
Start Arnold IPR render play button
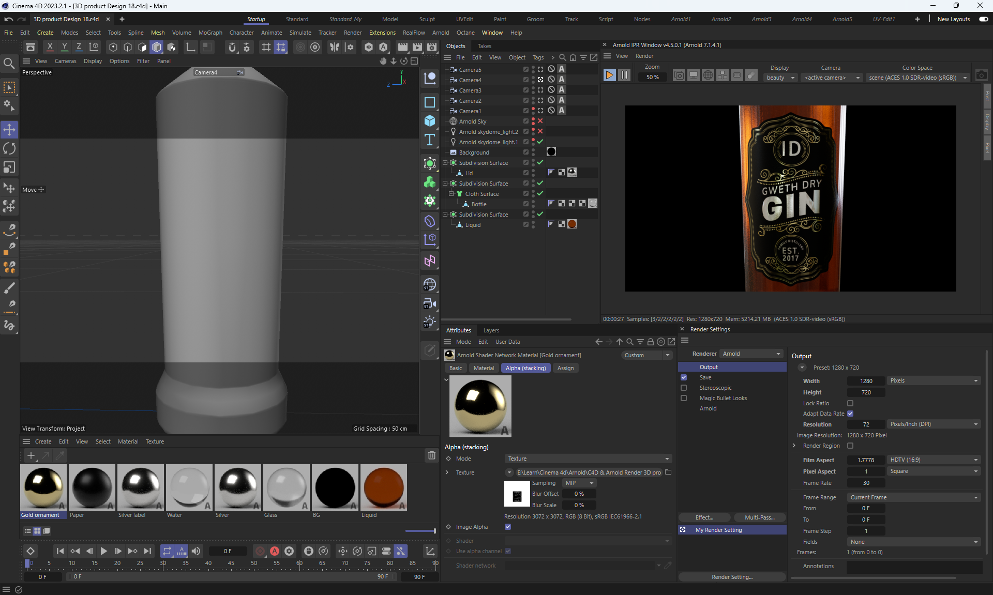pos(609,75)
